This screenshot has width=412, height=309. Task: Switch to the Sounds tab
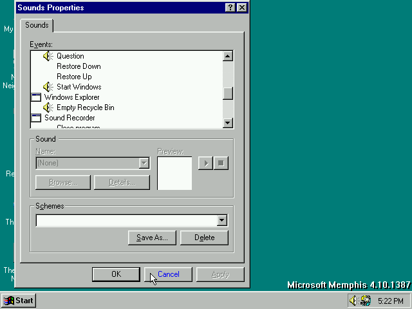(37, 25)
